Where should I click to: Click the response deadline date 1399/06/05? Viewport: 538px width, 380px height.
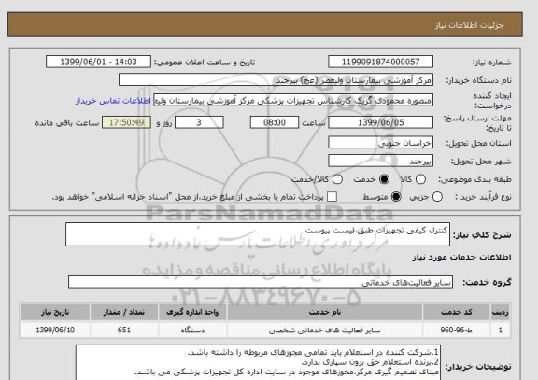380,122
